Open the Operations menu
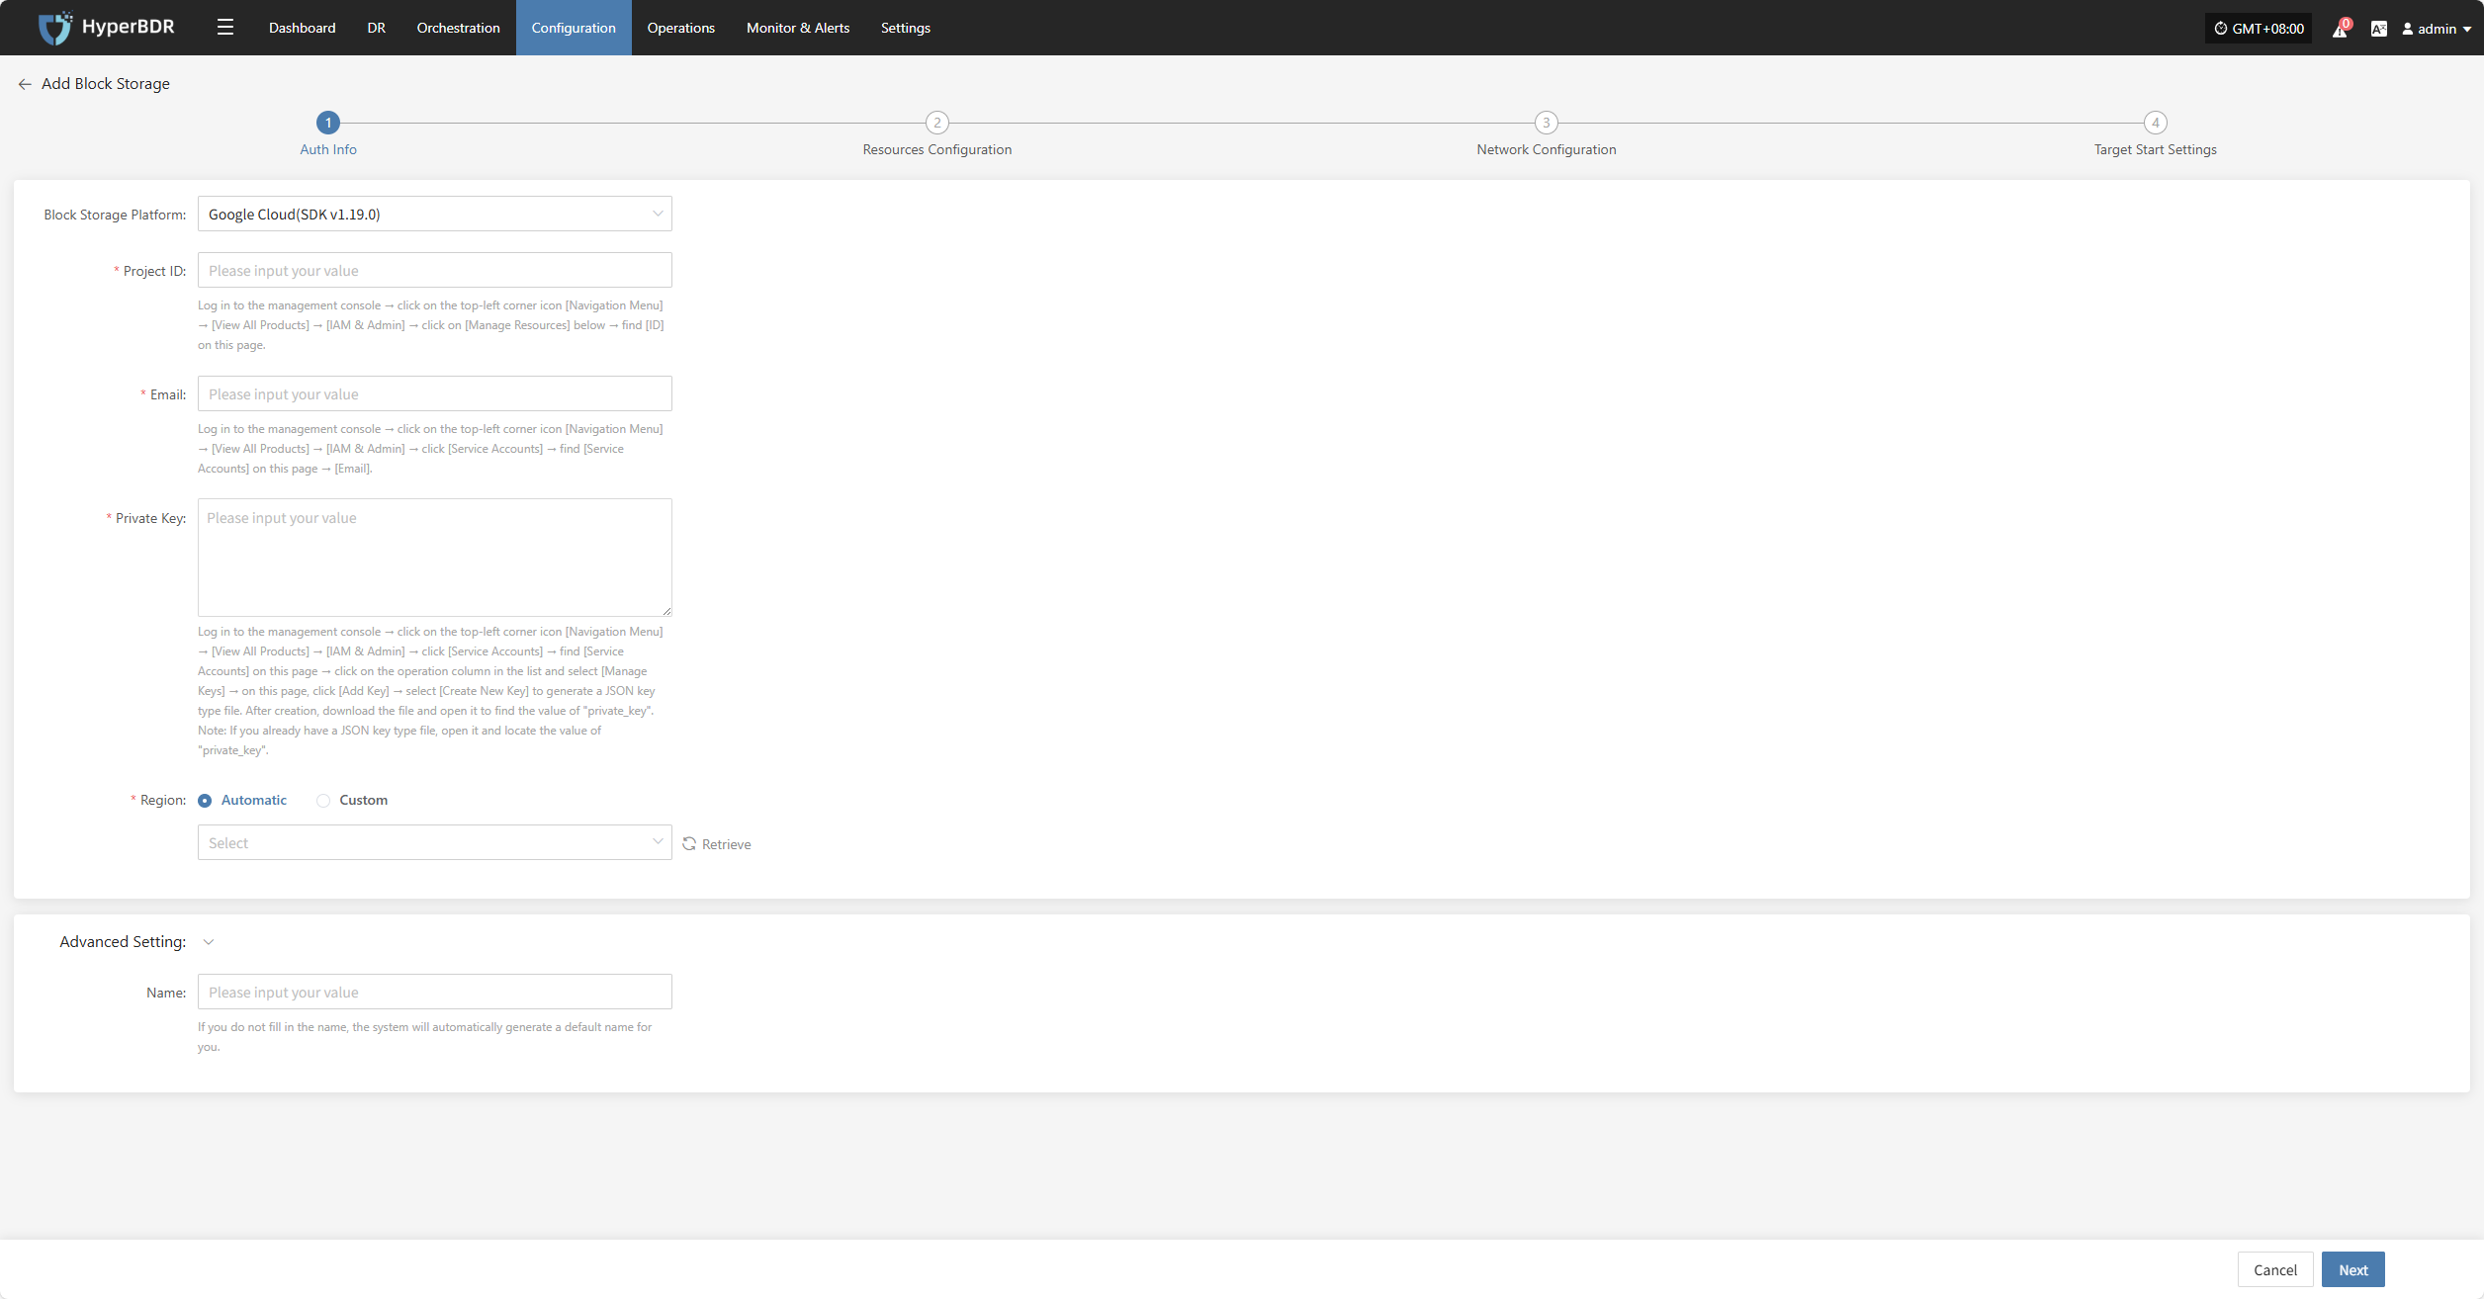Image resolution: width=2484 pixels, height=1299 pixels. 681,28
